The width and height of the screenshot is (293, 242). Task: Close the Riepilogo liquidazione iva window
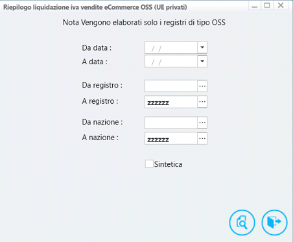click(281, 5)
